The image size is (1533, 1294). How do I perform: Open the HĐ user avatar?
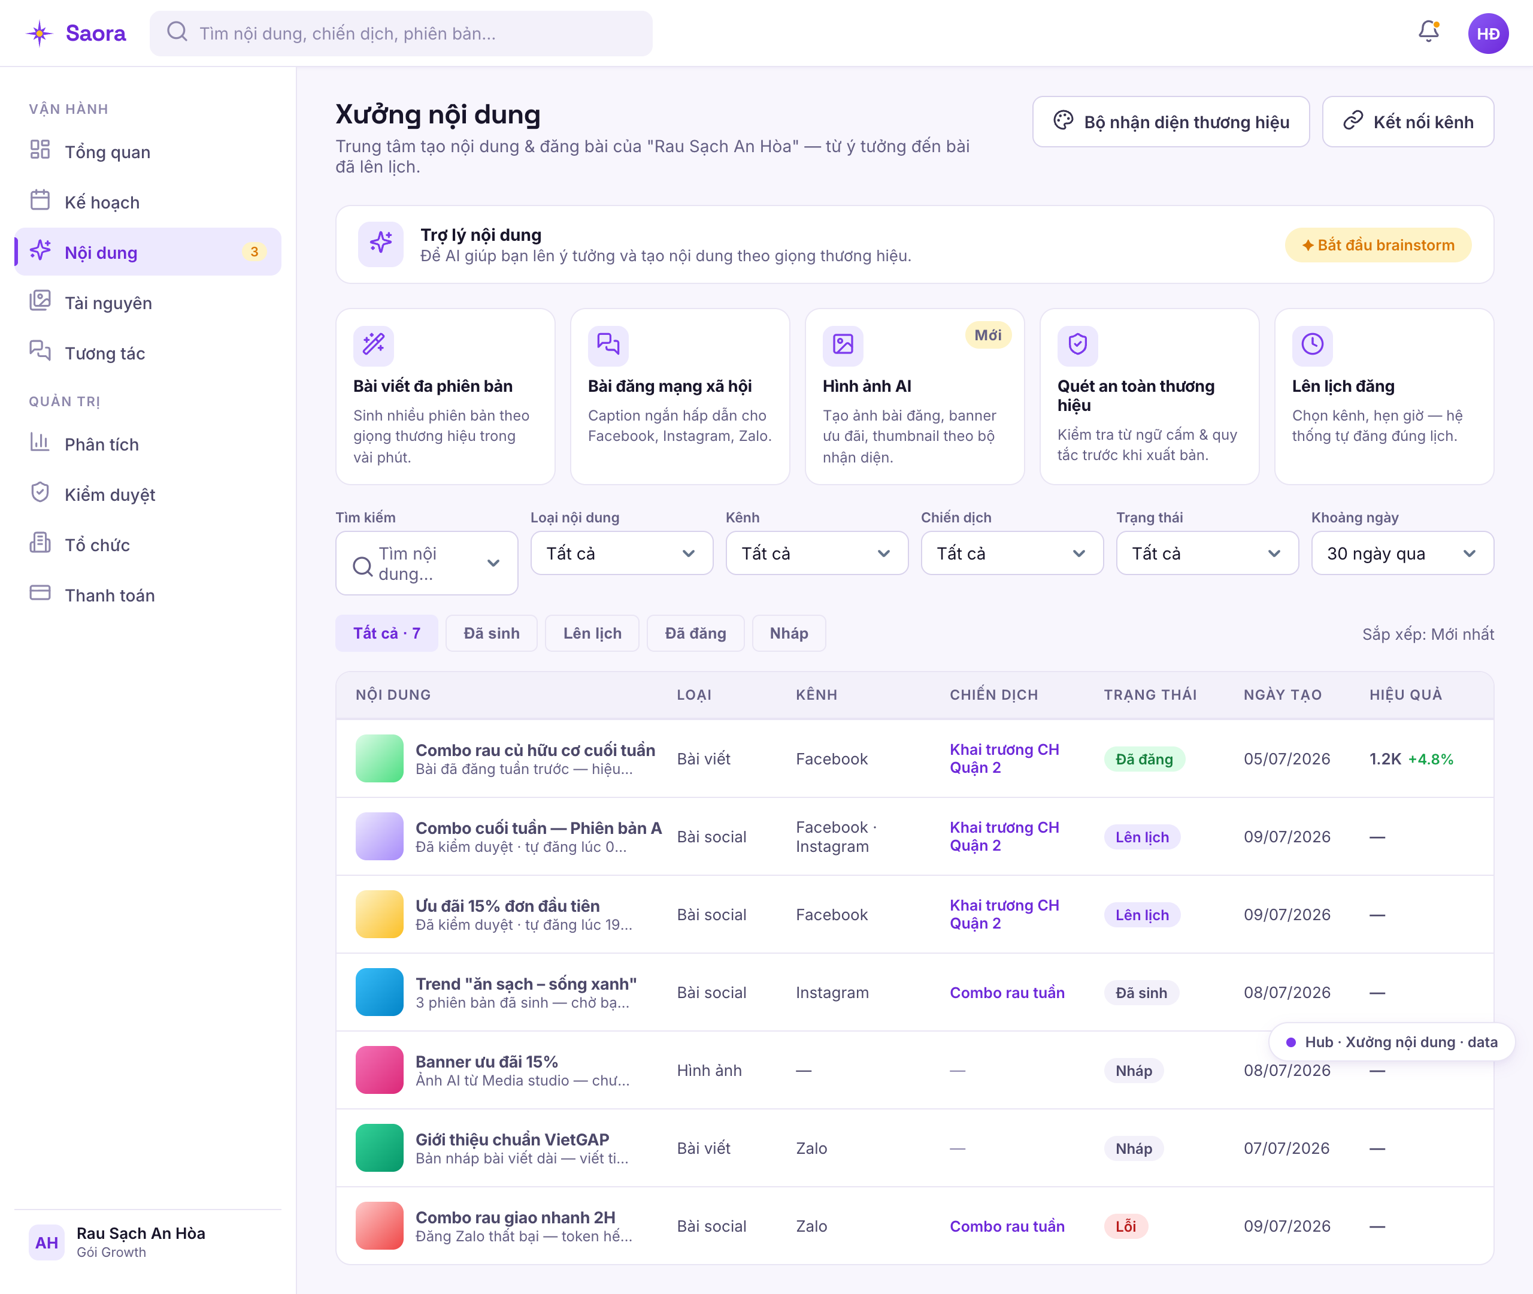coord(1487,33)
